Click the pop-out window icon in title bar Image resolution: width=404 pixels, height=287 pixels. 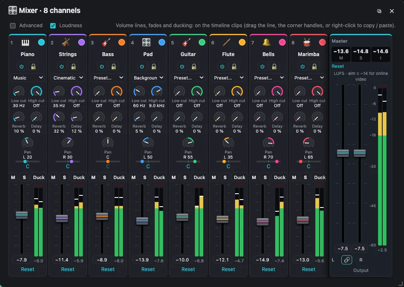click(379, 11)
